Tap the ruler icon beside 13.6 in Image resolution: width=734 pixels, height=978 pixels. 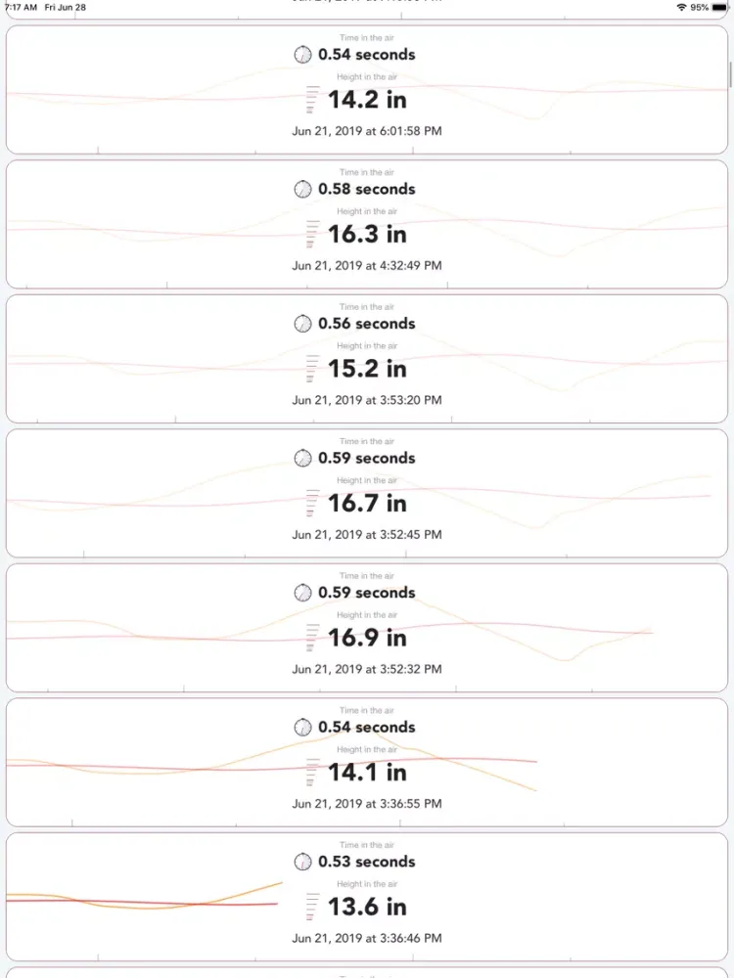pyautogui.click(x=312, y=907)
